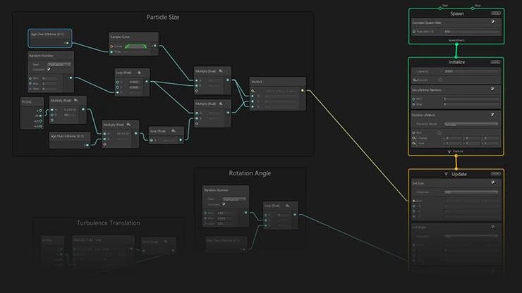522x293 pixels.
Task: Disable the Set Size block
Action: [492, 182]
